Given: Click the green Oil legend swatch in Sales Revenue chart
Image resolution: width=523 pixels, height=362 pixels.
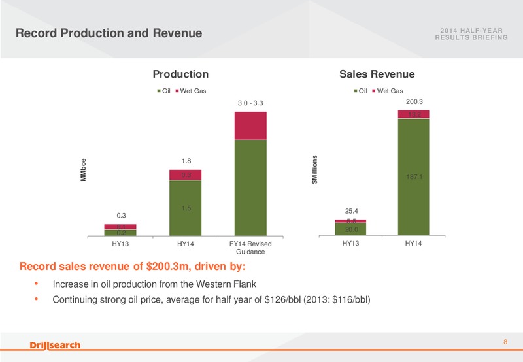Looking at the screenshot, I should pos(356,91).
